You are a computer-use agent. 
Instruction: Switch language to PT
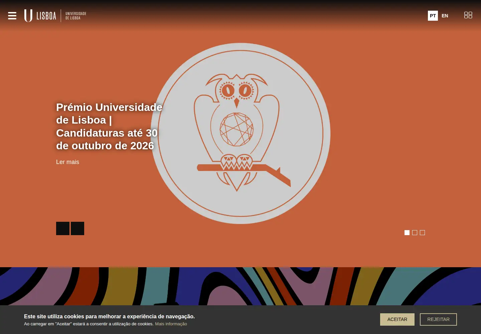point(433,16)
